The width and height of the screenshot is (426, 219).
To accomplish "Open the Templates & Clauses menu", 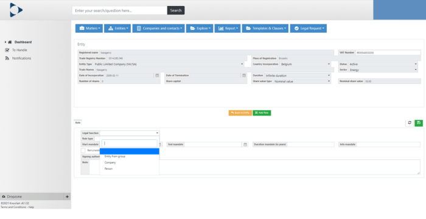I will point(265,28).
